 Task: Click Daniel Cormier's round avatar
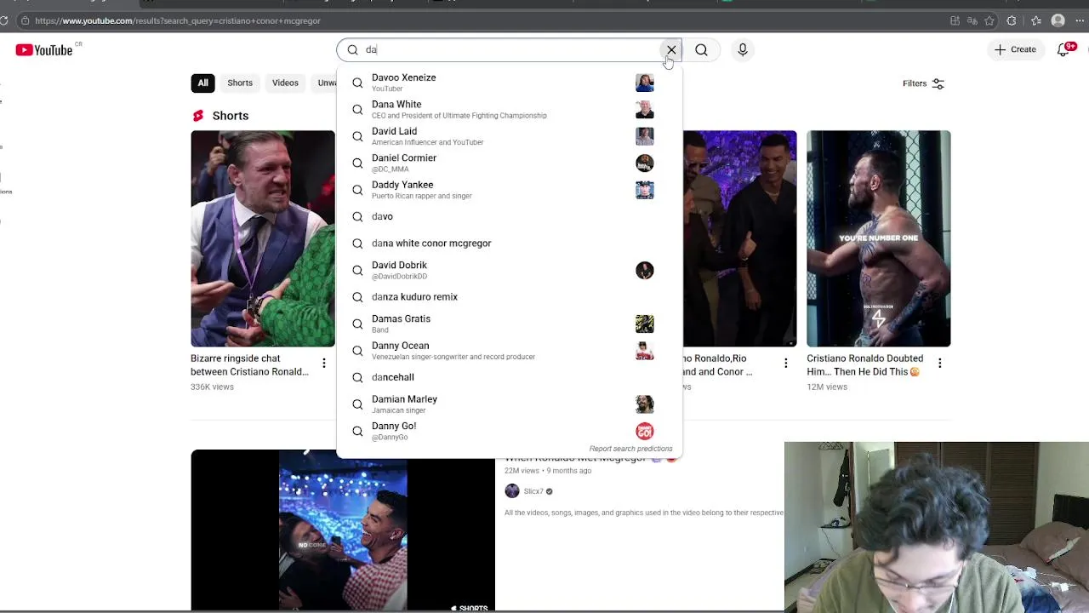pos(645,163)
